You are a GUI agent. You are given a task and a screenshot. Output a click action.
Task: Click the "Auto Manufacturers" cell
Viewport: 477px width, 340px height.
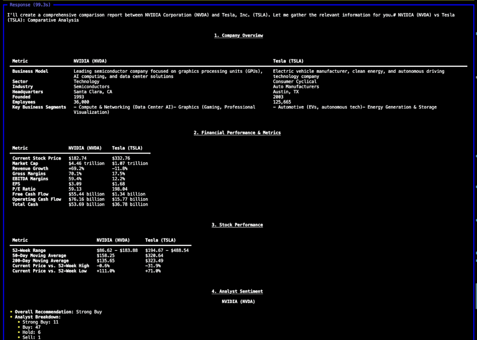tap(296, 87)
